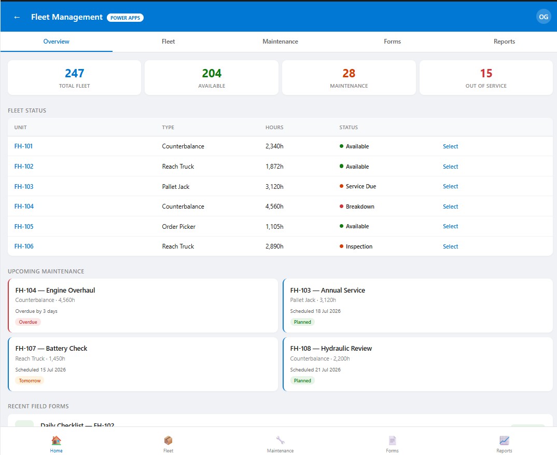Click the Order Picker type cell
The width and height of the screenshot is (557, 455).
(x=179, y=226)
